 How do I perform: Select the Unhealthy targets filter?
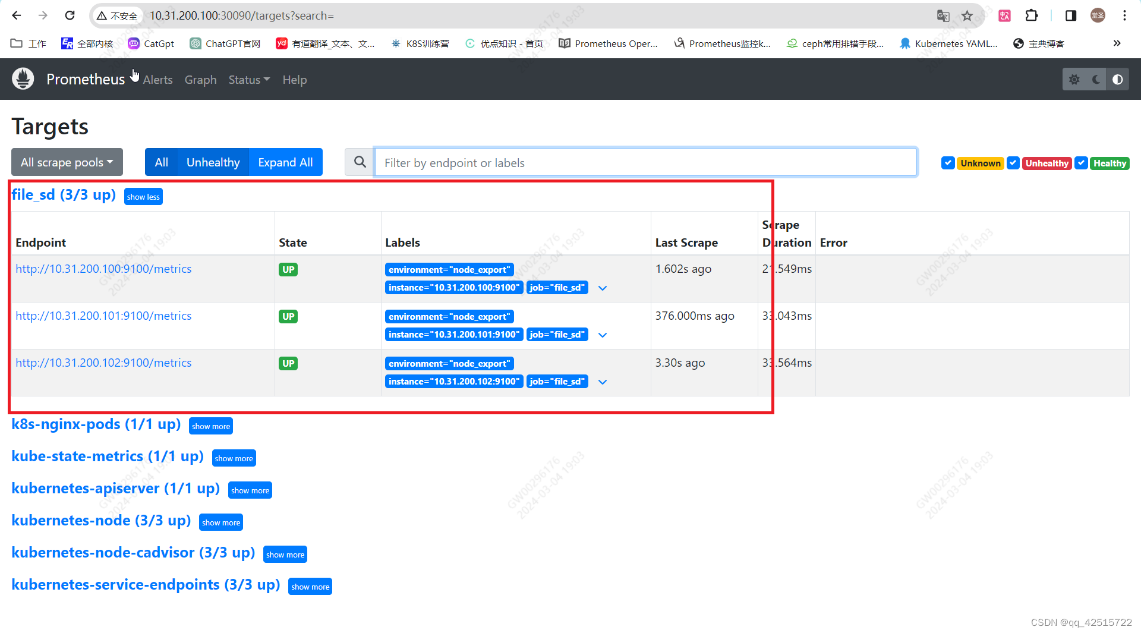(x=213, y=162)
